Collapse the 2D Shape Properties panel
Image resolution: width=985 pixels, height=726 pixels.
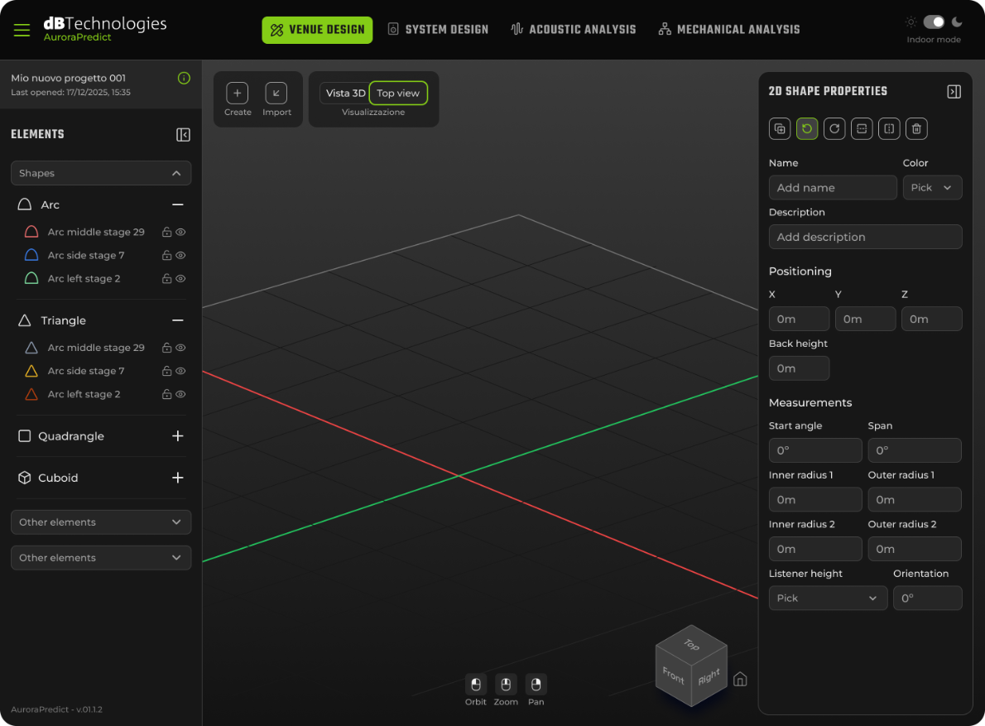[x=954, y=92]
